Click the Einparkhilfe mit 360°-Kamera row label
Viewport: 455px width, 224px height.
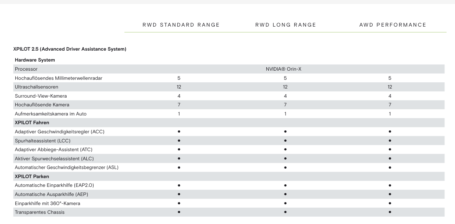point(47,203)
